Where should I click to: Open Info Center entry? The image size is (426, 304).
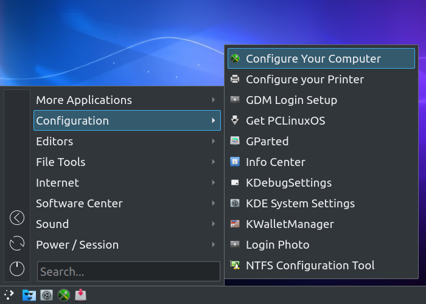(x=321, y=162)
